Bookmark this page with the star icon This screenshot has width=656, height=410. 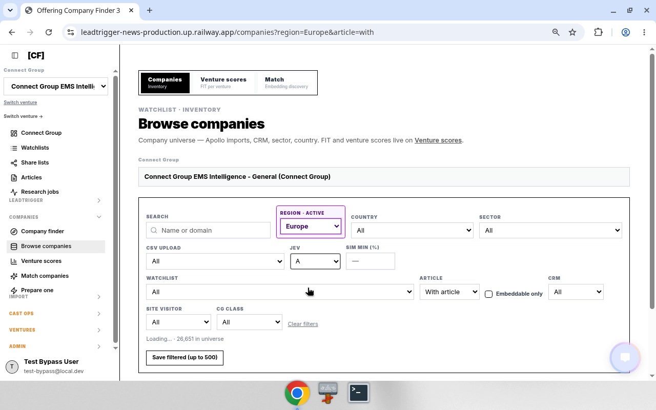(572, 32)
